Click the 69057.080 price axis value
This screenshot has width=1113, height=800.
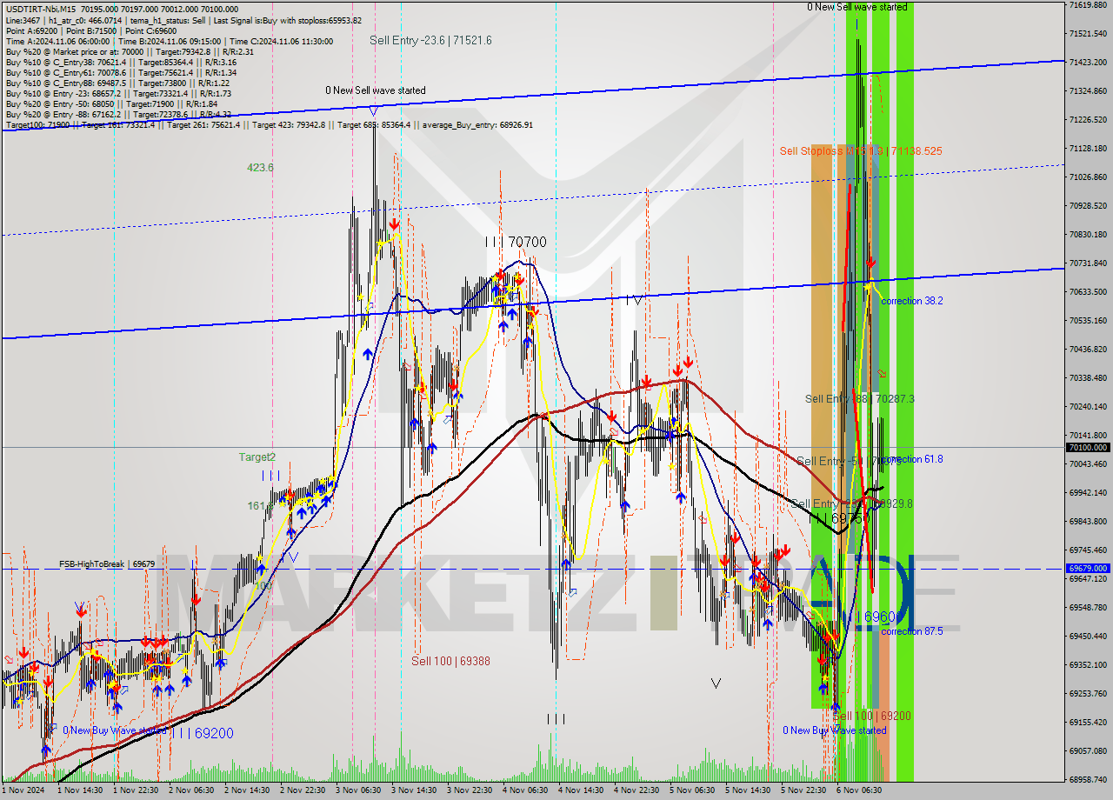[1088, 751]
